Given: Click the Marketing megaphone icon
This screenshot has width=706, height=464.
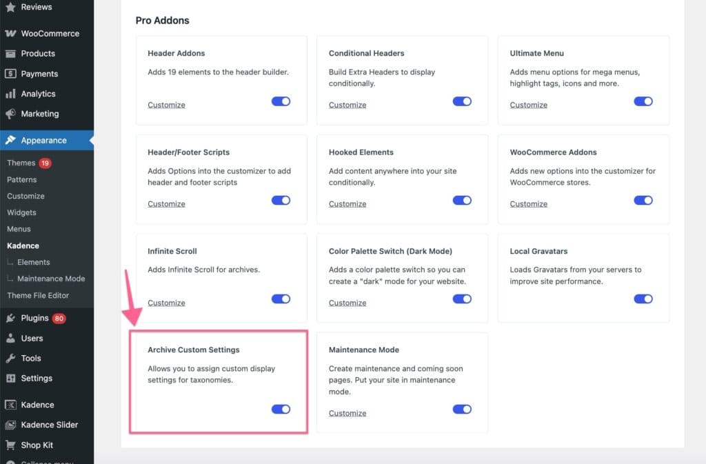Looking at the screenshot, I should click(10, 114).
